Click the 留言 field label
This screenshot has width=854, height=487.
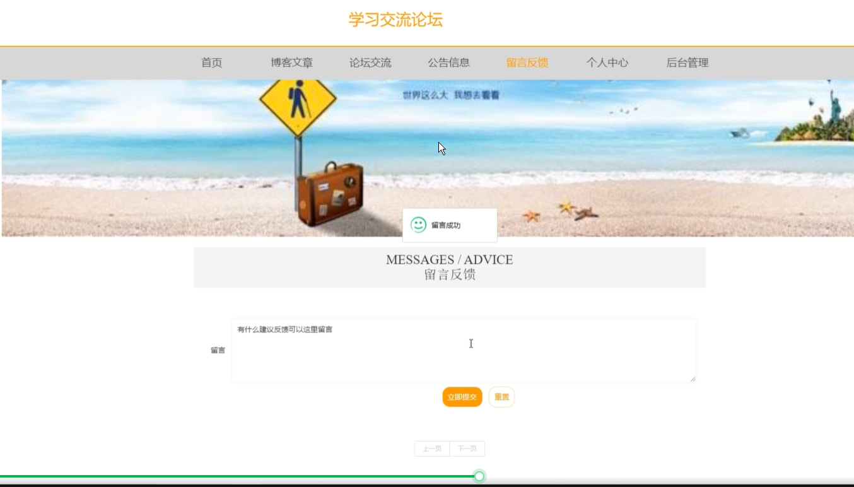coord(218,350)
